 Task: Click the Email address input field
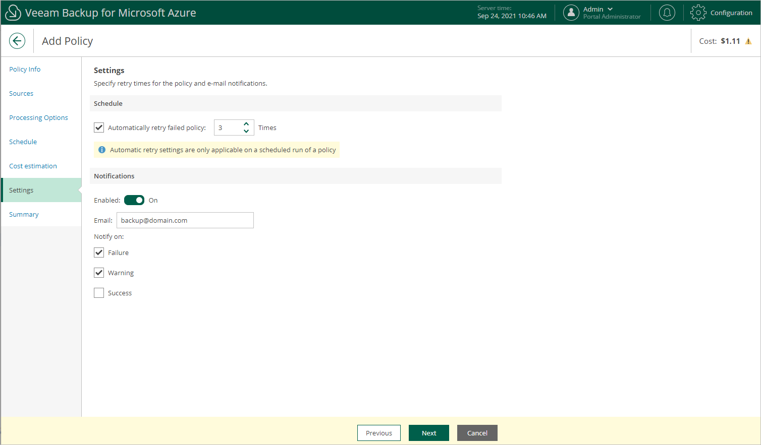(185, 220)
